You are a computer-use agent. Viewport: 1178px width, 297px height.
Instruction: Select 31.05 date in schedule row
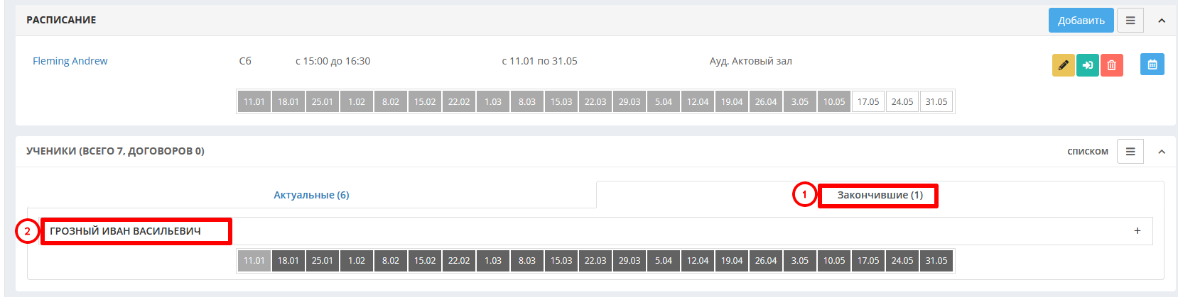pos(936,101)
